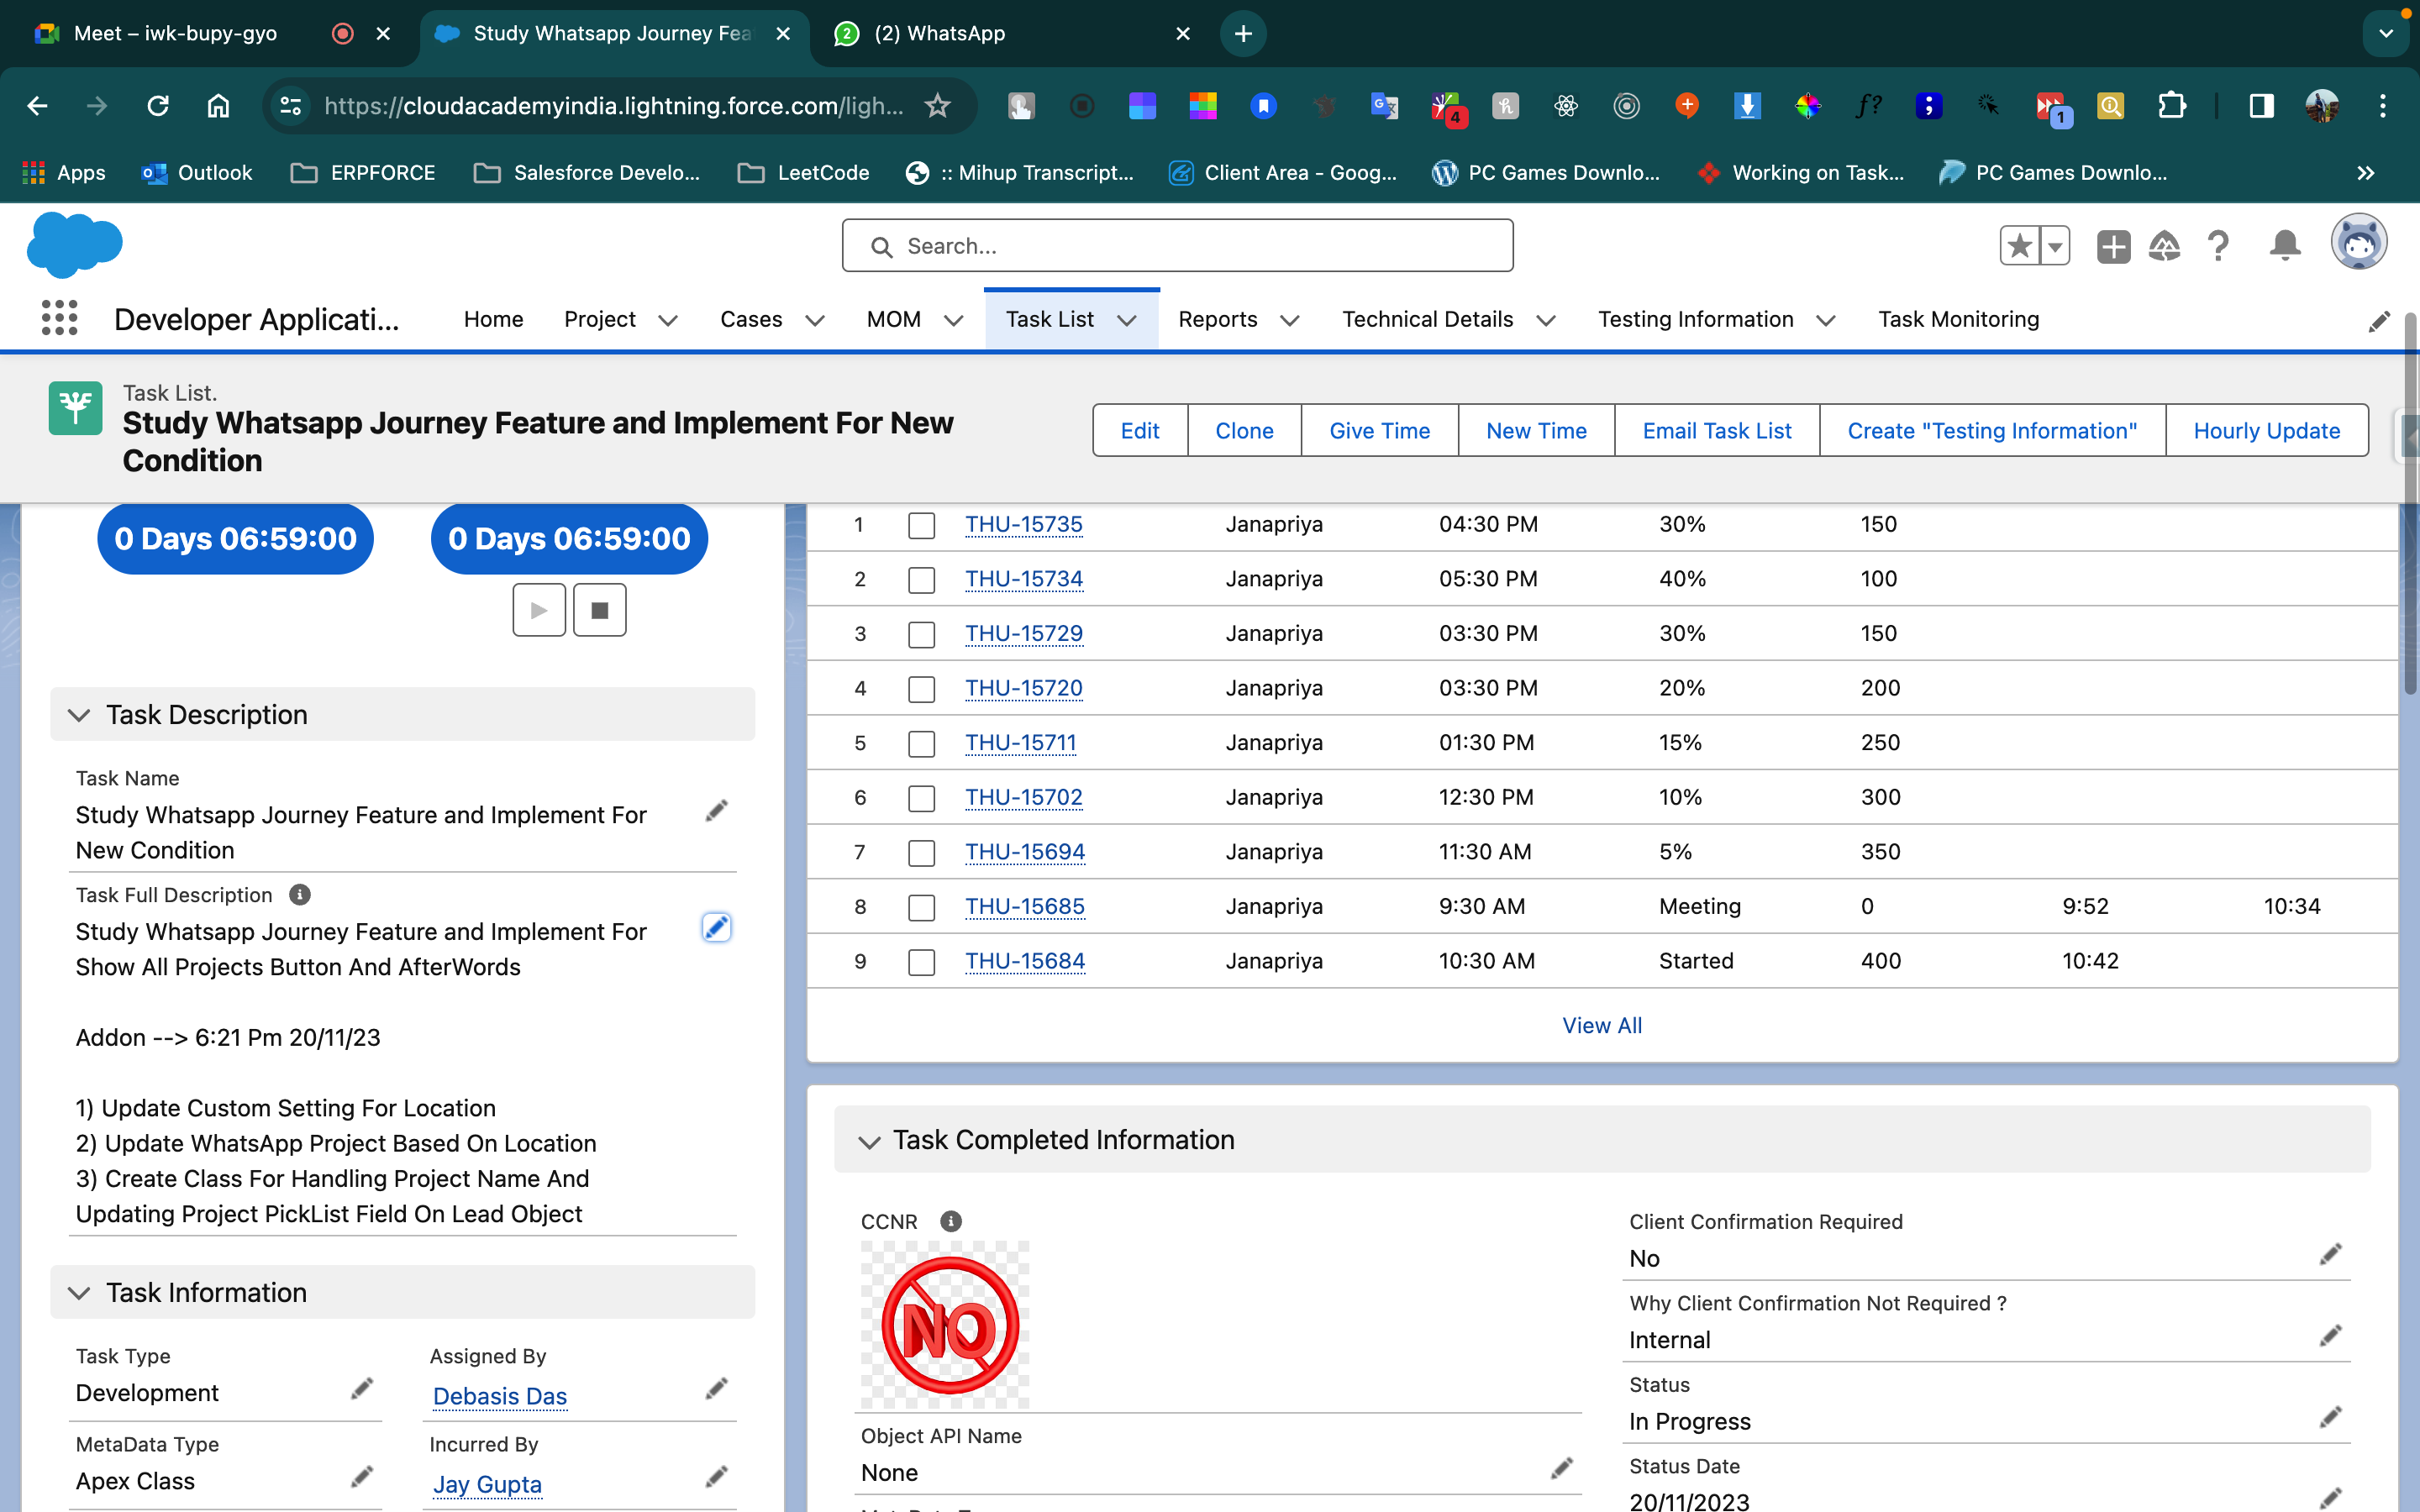Screen dimensions: 2420x1512
Task: Go to the Home tab
Action: (x=493, y=319)
